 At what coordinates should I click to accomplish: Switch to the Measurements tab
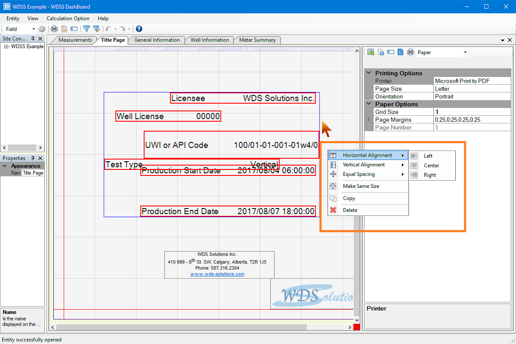(x=75, y=40)
